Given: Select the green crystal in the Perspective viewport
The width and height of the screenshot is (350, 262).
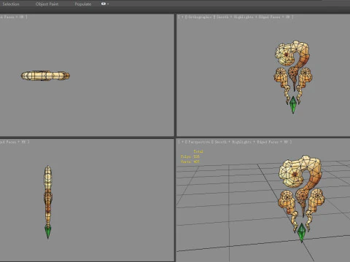Looking at the screenshot, I should [302, 232].
